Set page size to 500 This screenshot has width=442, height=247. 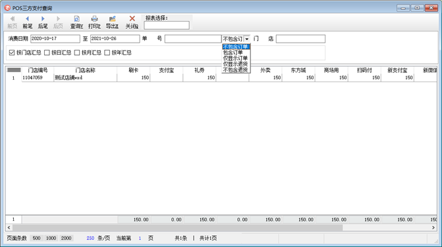coord(36,238)
